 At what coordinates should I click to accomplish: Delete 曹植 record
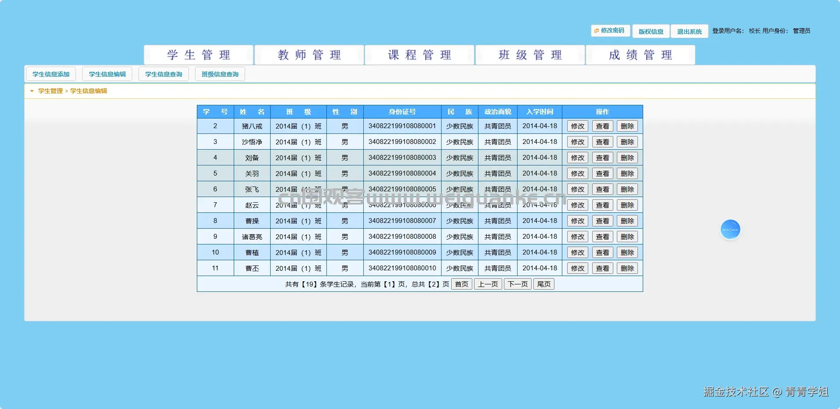point(627,253)
